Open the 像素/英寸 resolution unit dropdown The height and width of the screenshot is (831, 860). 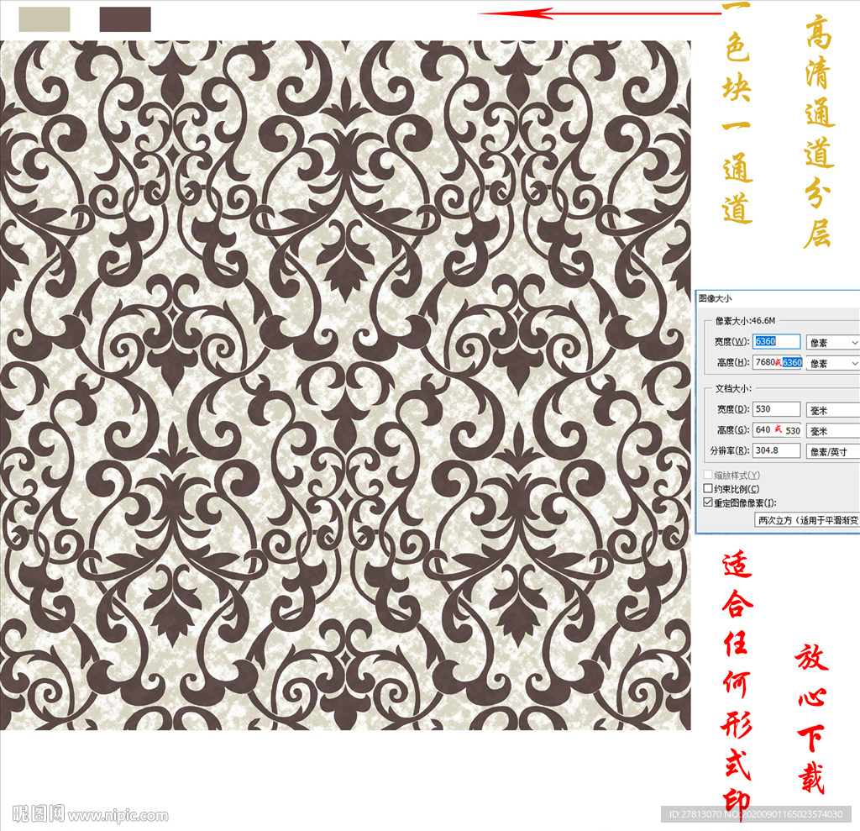pyautogui.click(x=832, y=452)
